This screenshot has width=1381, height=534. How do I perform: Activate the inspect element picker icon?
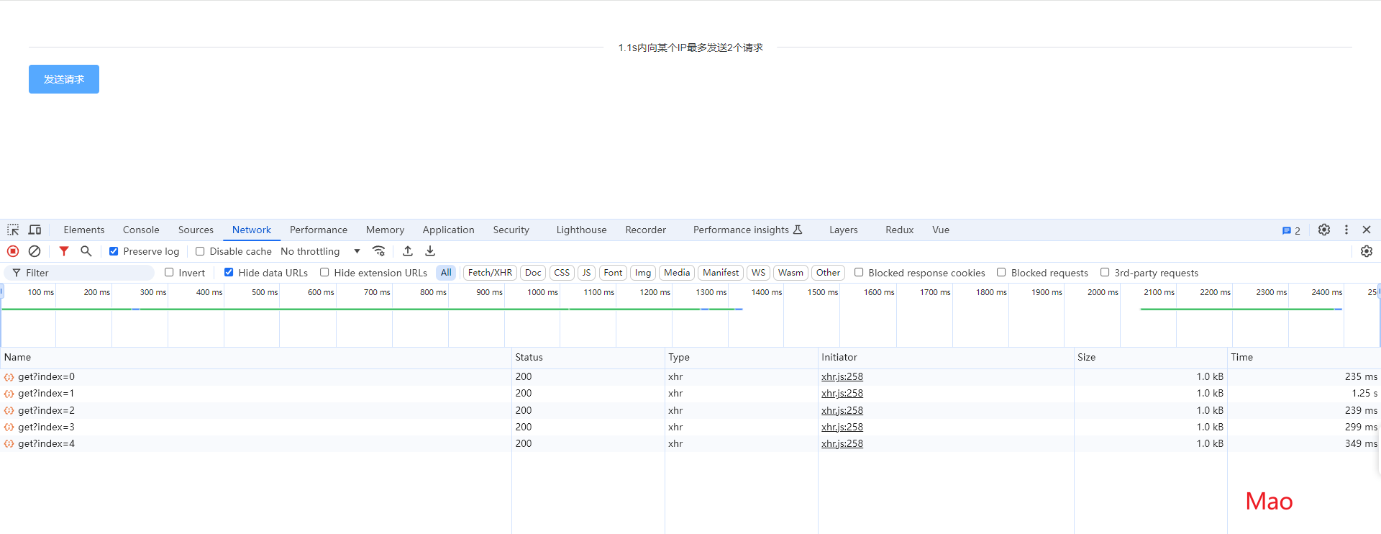13,230
